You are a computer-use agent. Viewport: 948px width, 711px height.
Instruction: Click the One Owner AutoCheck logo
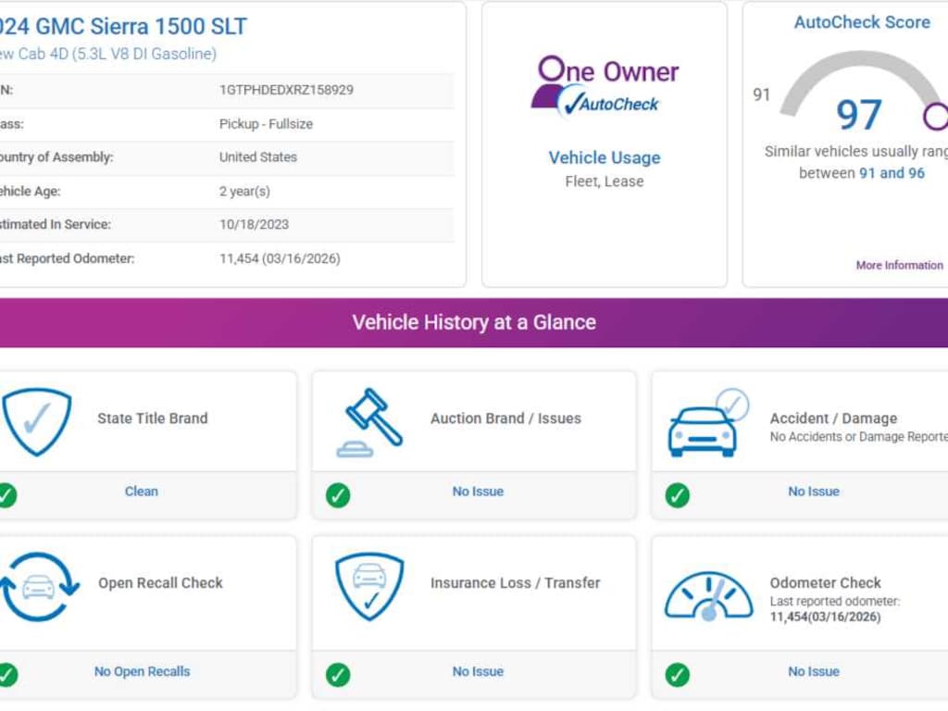coord(605,86)
